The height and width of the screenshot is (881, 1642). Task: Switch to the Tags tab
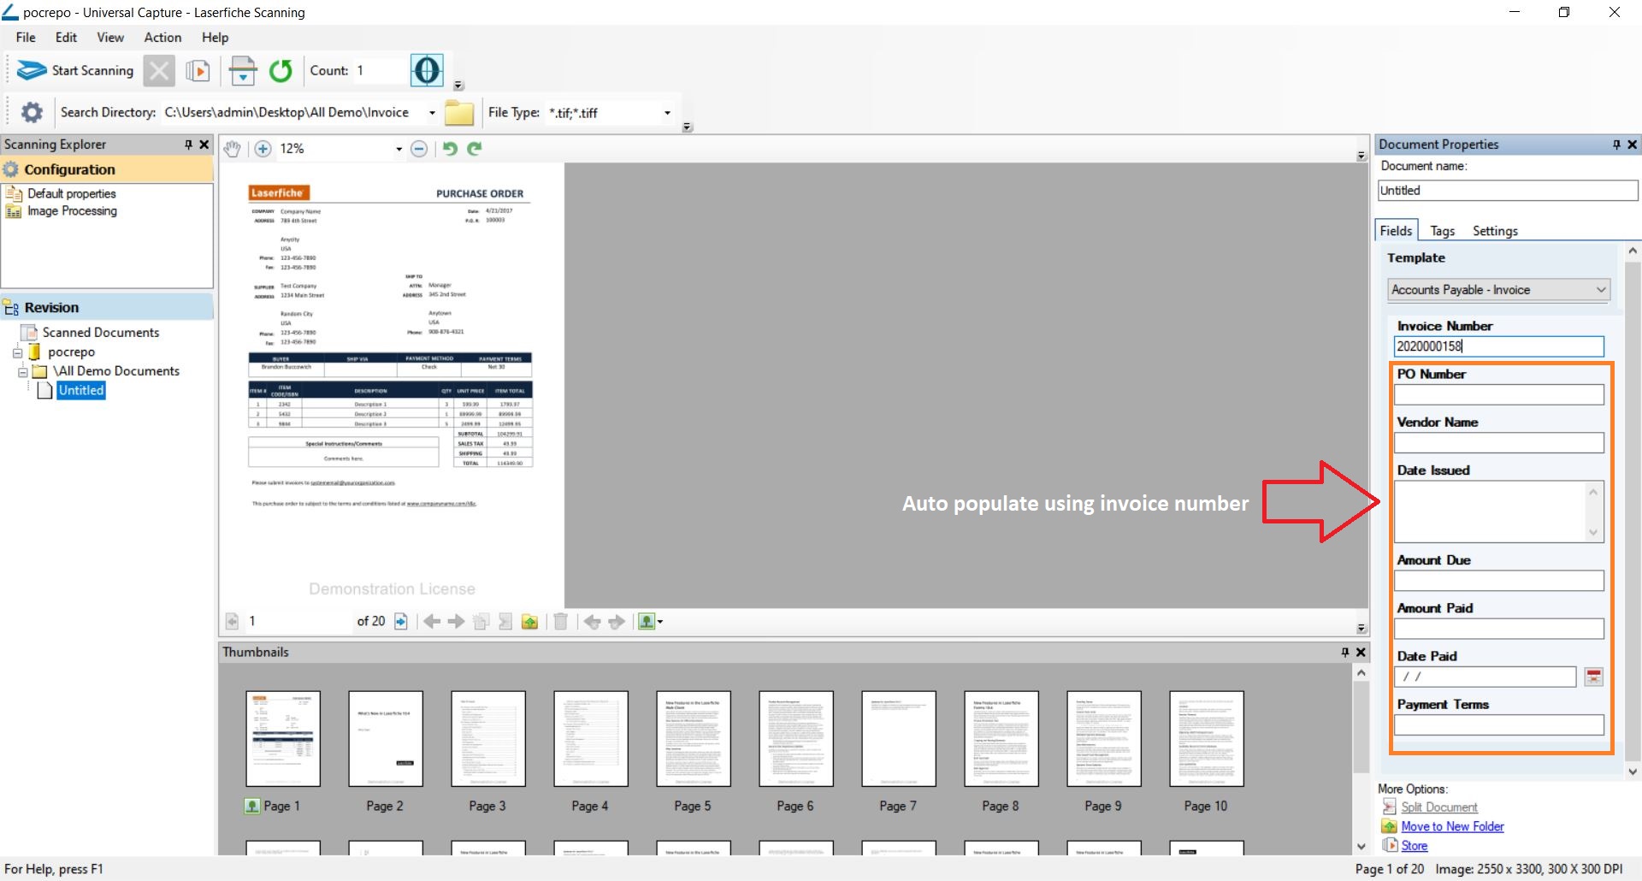pyautogui.click(x=1442, y=231)
